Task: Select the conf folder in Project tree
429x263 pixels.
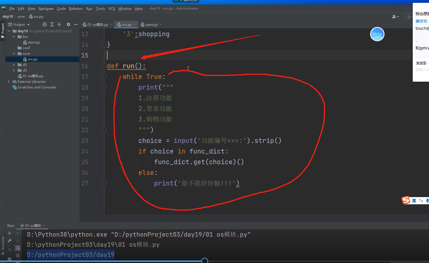Action: tap(26, 48)
